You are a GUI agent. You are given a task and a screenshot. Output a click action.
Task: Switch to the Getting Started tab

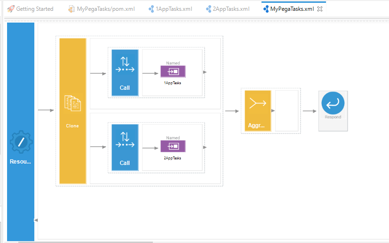click(x=31, y=9)
